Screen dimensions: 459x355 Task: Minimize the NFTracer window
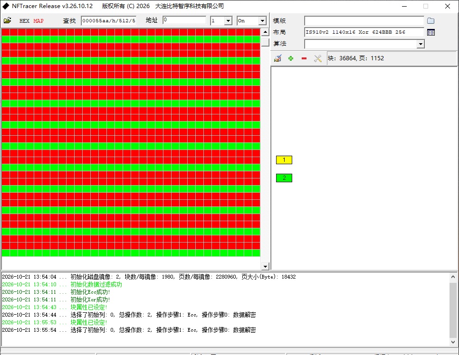coord(404,6)
